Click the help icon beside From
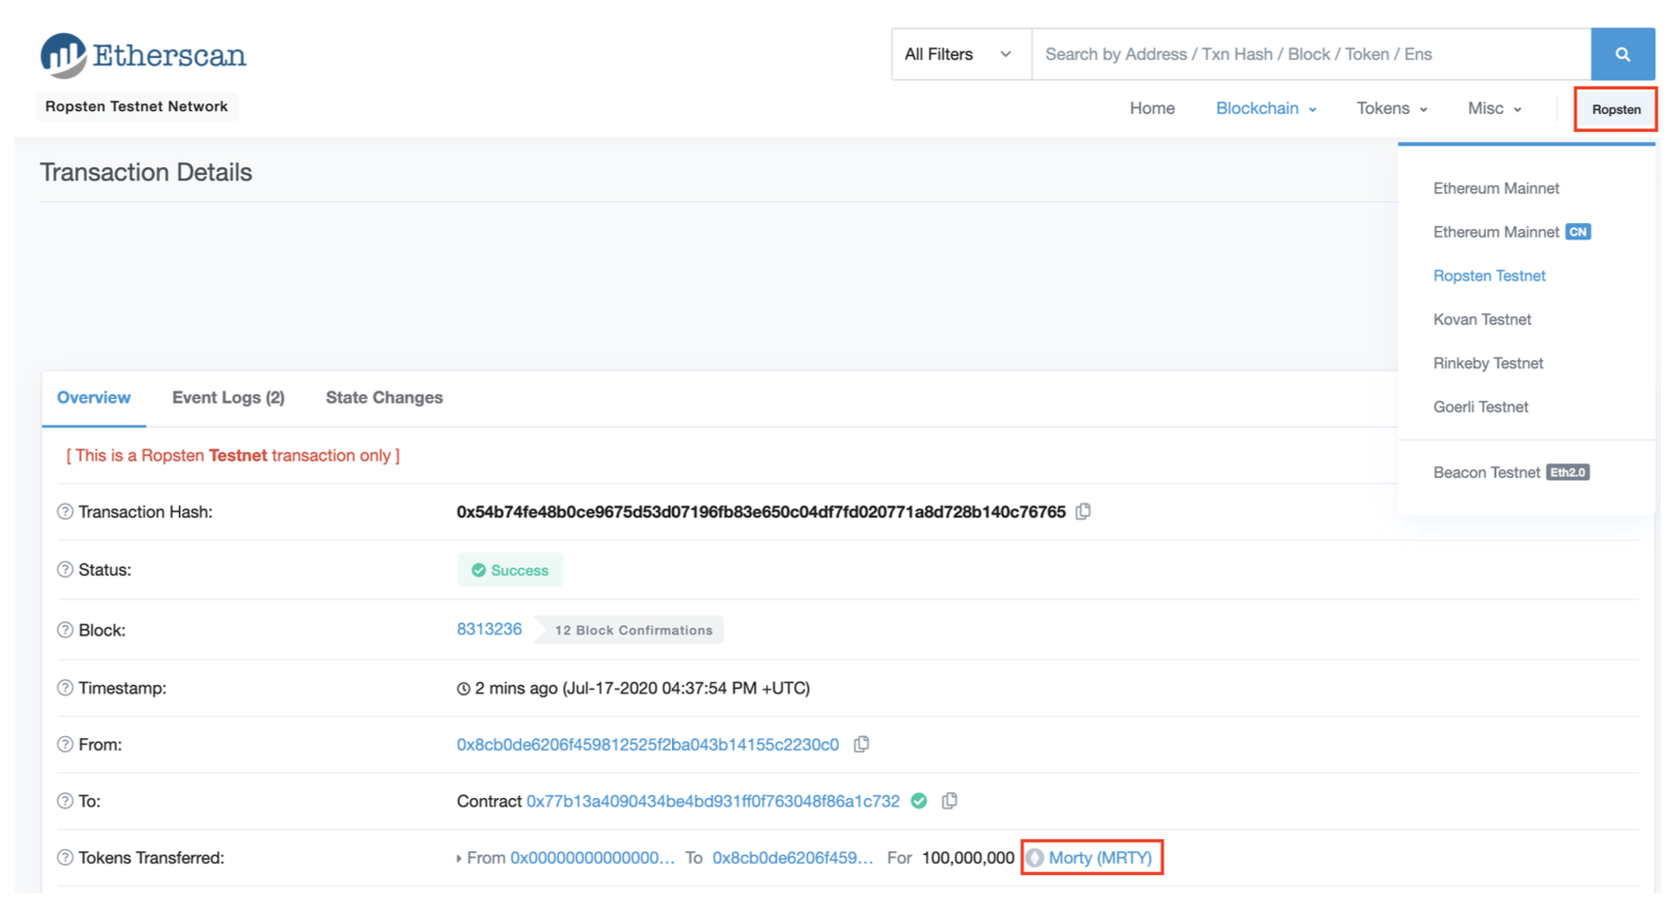Screen dimensions: 1677x912 coord(65,745)
